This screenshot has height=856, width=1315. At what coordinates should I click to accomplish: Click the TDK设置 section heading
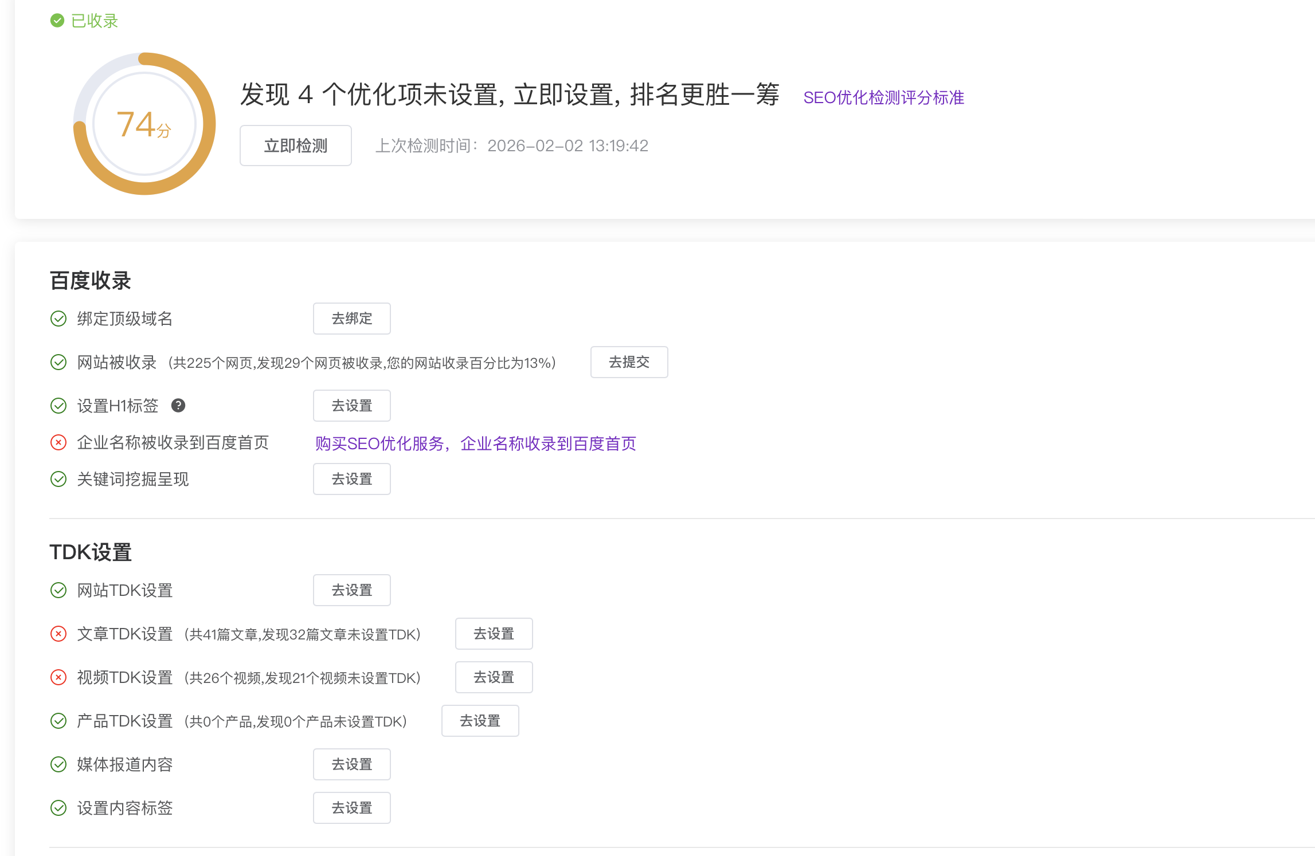pyautogui.click(x=91, y=552)
